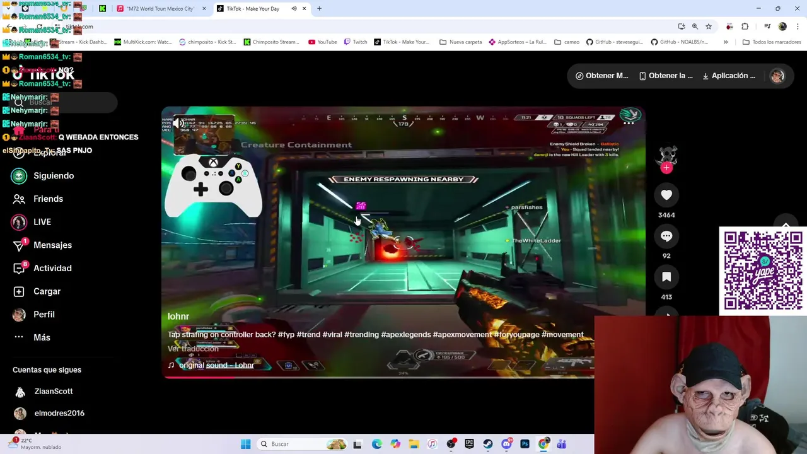
Task: Open the MultiKick.com bookmark
Action: (x=143, y=42)
